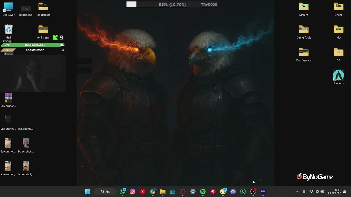Open Discord from the taskbar

233,192
